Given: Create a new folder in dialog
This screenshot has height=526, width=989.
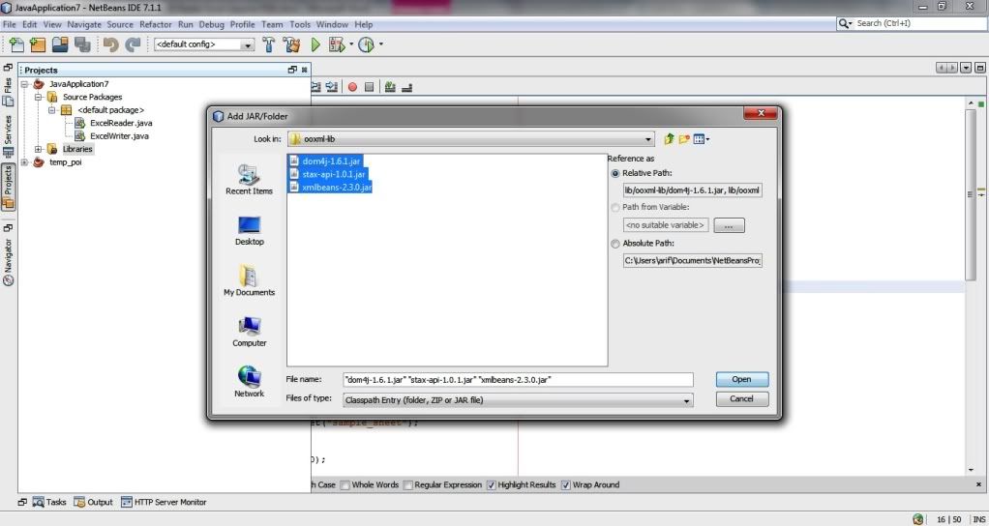Looking at the screenshot, I should [684, 139].
